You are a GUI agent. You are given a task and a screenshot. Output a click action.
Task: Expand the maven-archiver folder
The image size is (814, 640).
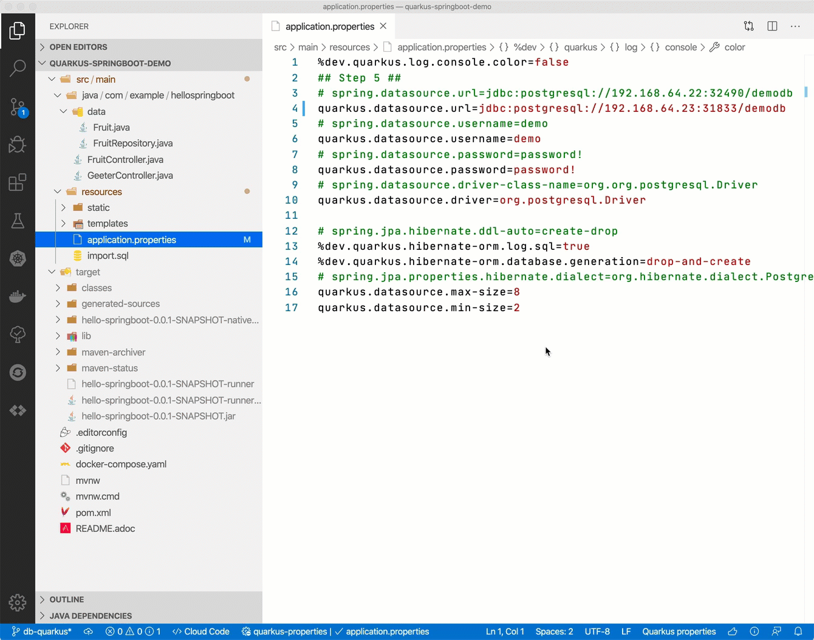coord(149,352)
